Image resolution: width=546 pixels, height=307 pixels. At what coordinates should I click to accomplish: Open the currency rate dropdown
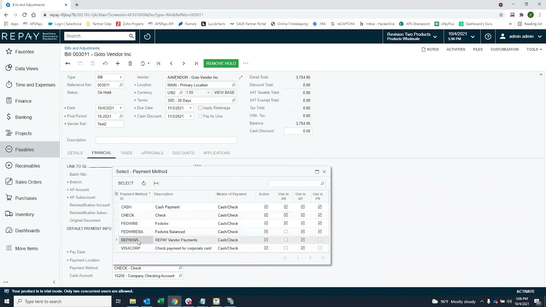coord(208,93)
